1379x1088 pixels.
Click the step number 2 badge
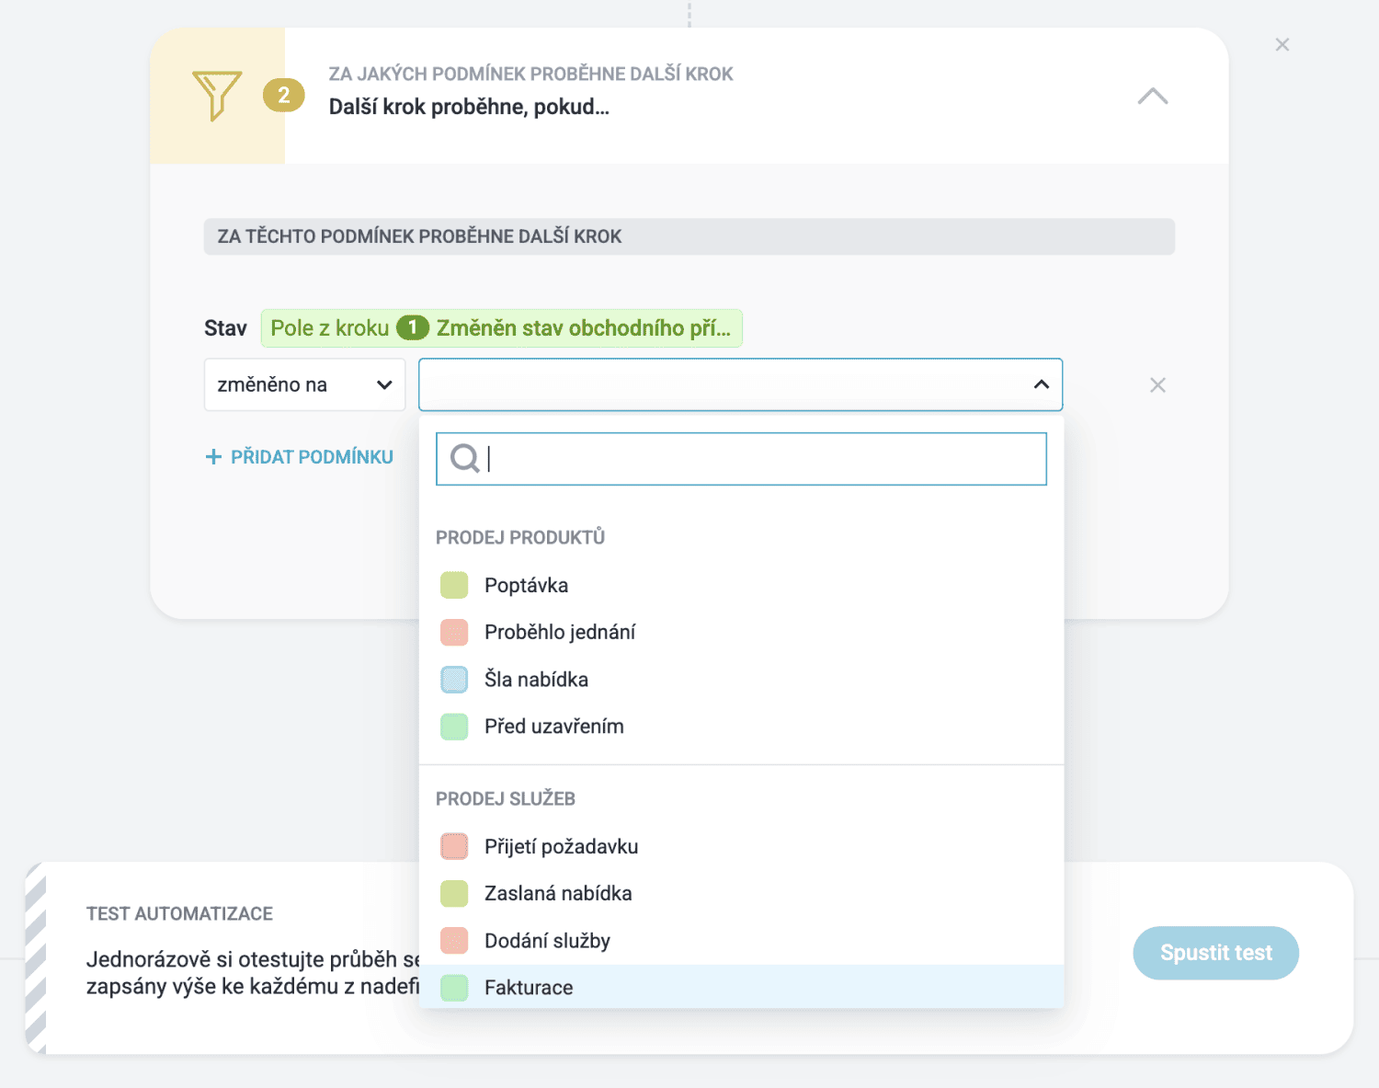284,95
